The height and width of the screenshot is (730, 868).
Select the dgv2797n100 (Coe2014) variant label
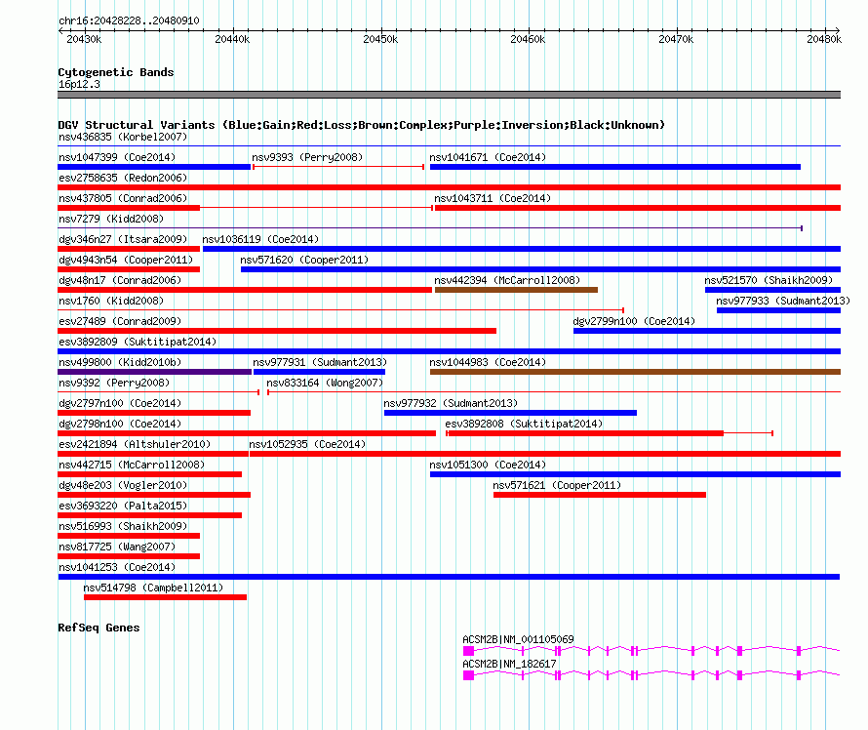[x=120, y=403]
